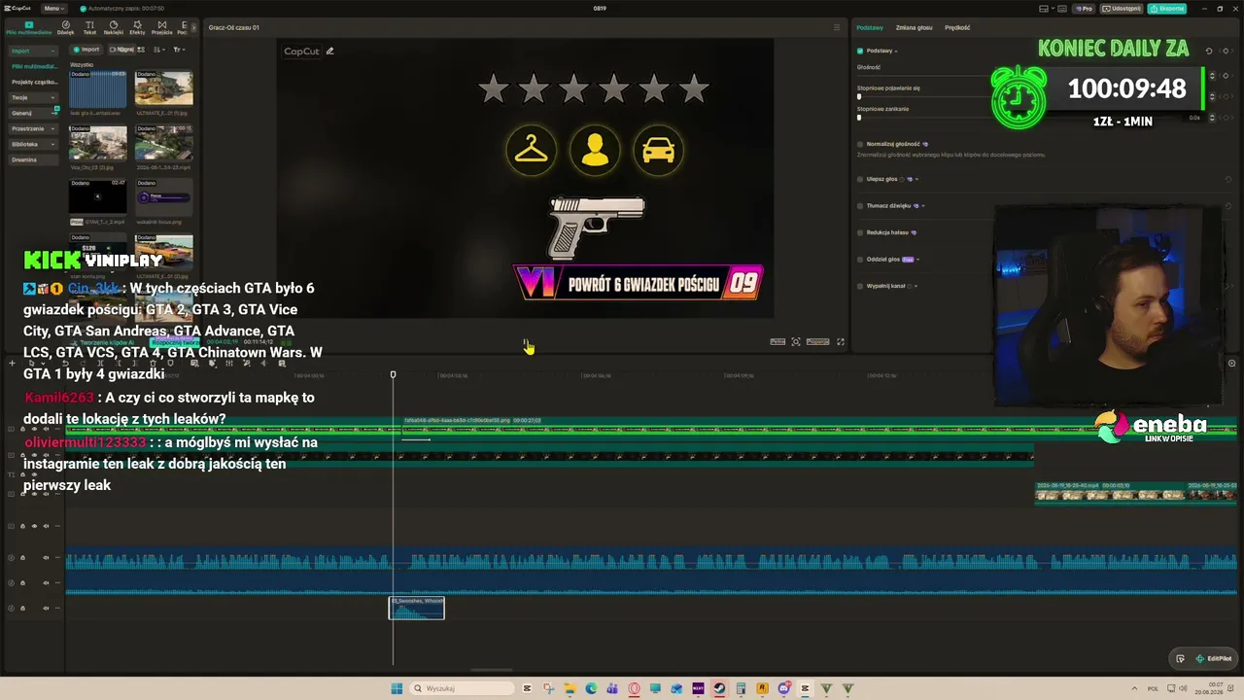Click the Stopniowe pojawianie się slider handle
The image size is (1244, 700).
tap(859, 97)
